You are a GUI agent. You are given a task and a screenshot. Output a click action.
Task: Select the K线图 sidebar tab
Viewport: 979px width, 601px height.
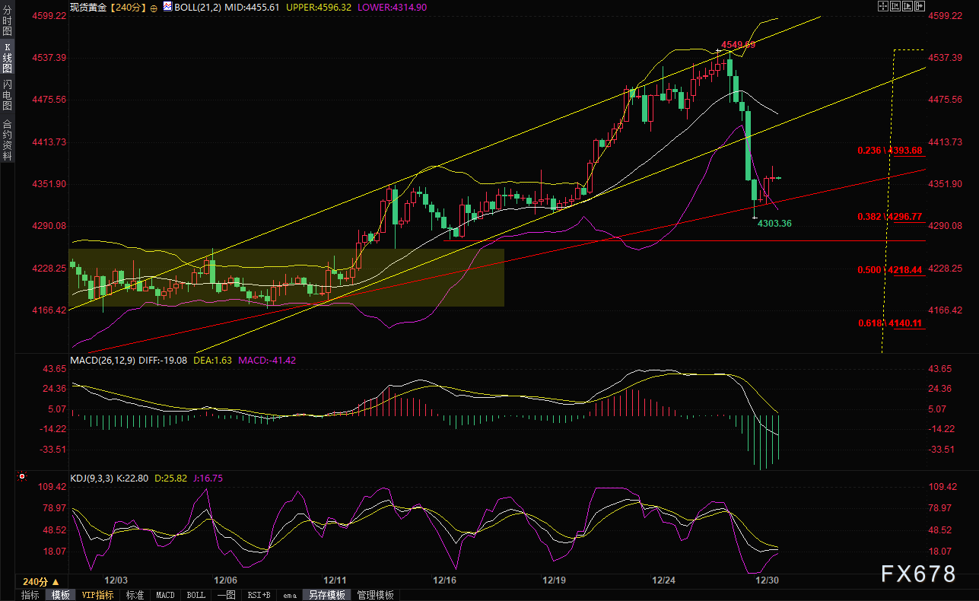click(7, 57)
